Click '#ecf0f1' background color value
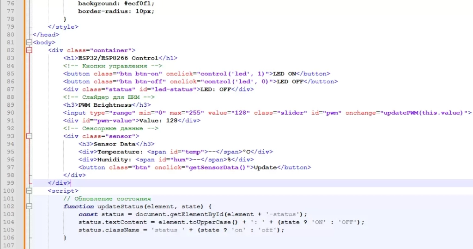The height and width of the screenshot is (249, 473). click(137, 3)
